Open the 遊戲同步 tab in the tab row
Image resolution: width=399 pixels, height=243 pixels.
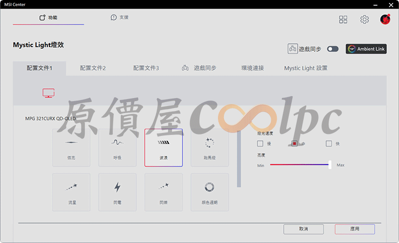pyautogui.click(x=199, y=68)
